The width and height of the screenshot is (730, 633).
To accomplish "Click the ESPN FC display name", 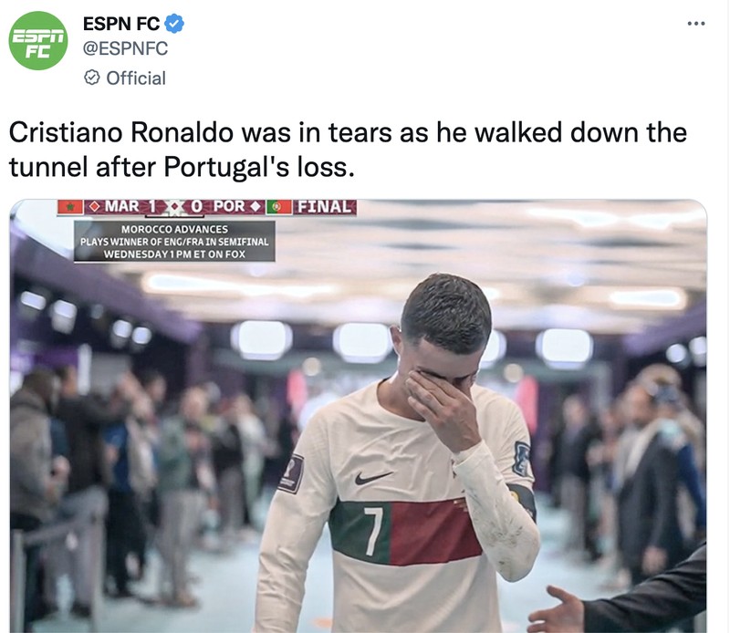I will tap(120, 23).
